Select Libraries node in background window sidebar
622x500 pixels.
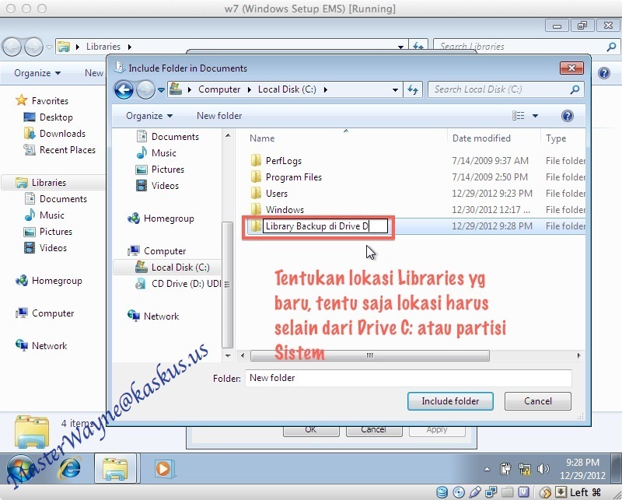click(48, 183)
